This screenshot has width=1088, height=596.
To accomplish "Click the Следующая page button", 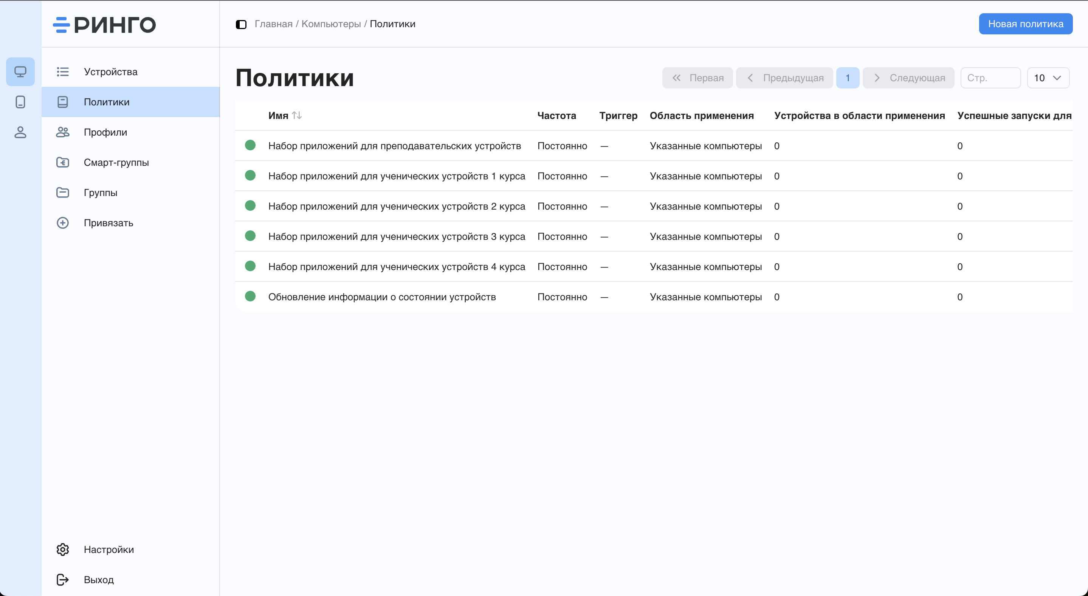I will pos(908,78).
